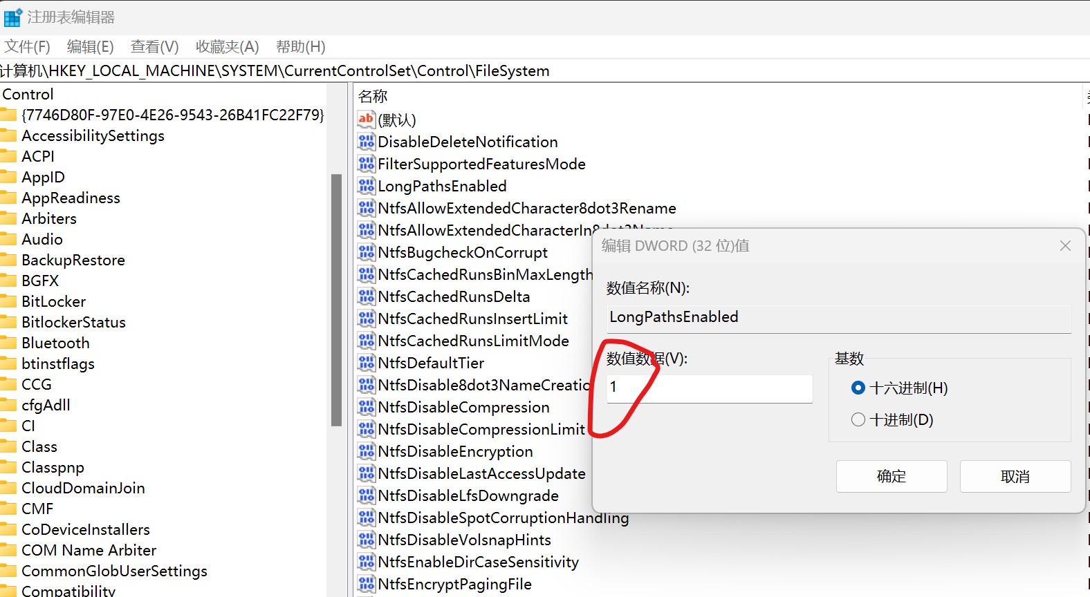Click the COM Name Arbiter folder icon
The image size is (1090, 597).
pos(8,550)
